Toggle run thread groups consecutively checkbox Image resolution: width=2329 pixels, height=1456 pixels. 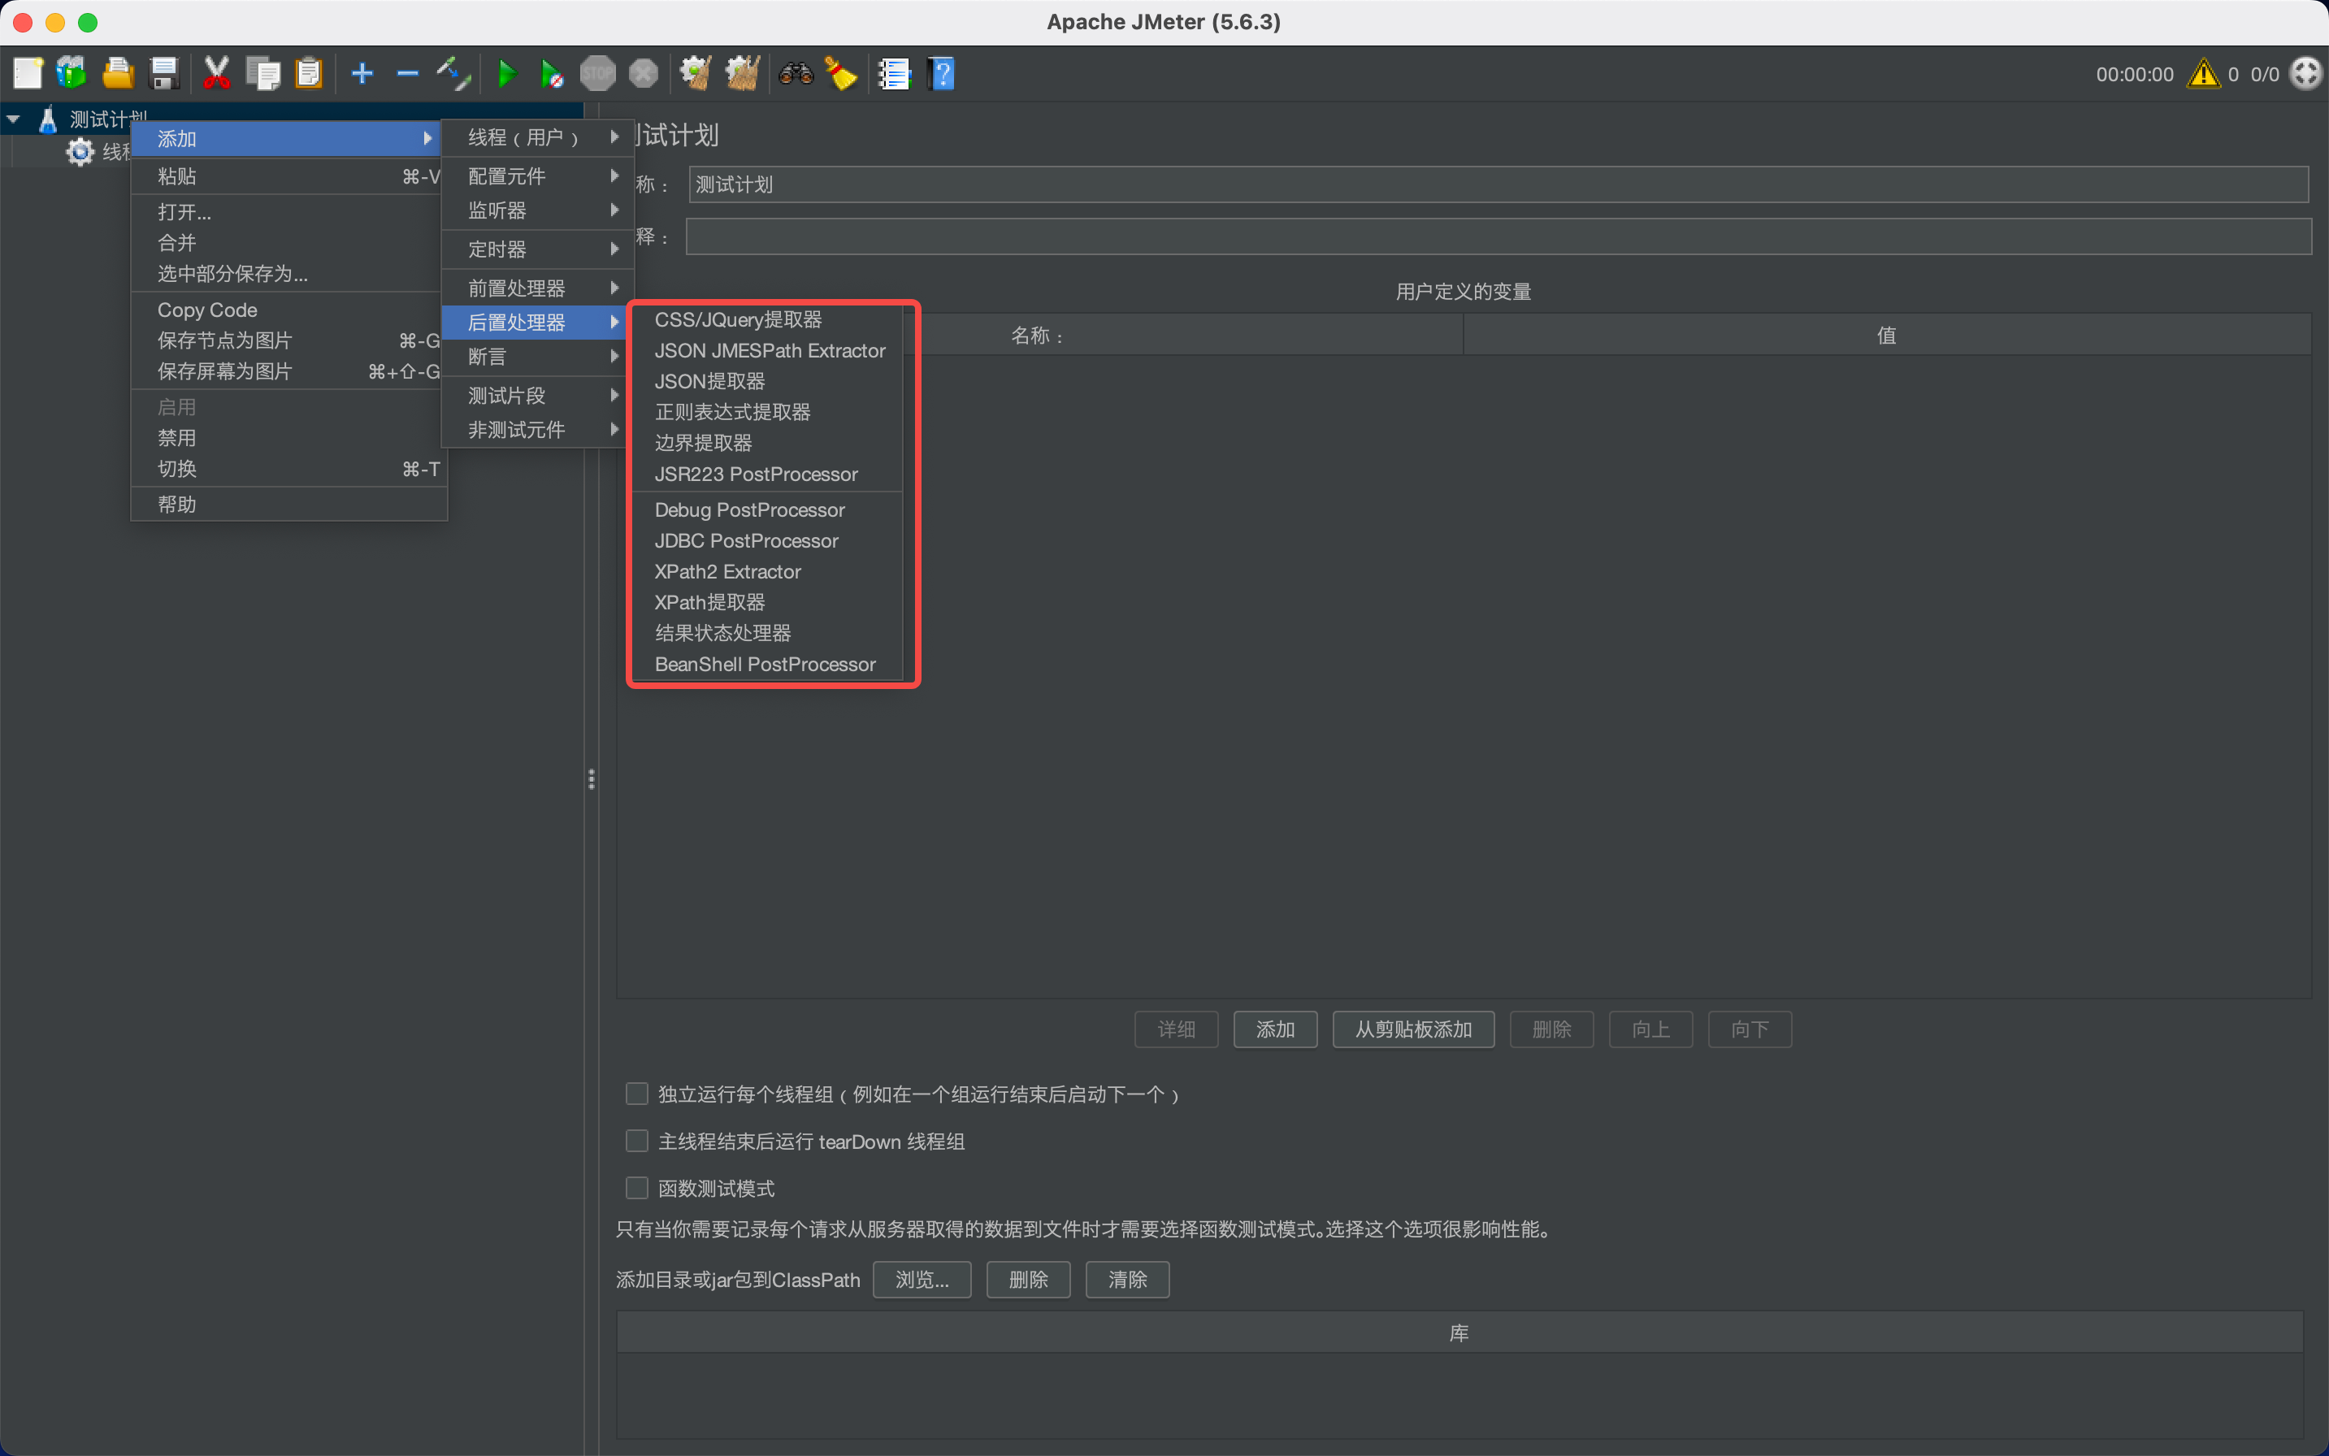[636, 1094]
